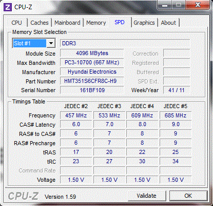Close the CPU-Z window

198,5
